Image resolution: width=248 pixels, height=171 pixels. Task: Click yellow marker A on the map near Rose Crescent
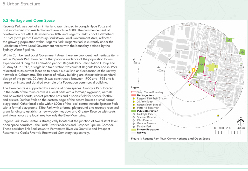(x=189, y=72)
